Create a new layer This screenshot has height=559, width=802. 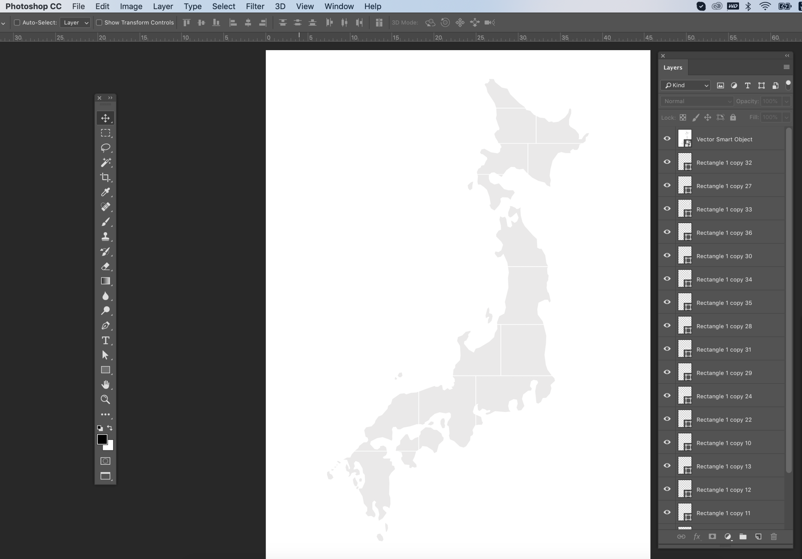[x=758, y=537]
